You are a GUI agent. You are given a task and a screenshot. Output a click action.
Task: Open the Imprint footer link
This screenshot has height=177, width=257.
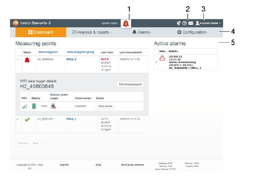click(64, 165)
